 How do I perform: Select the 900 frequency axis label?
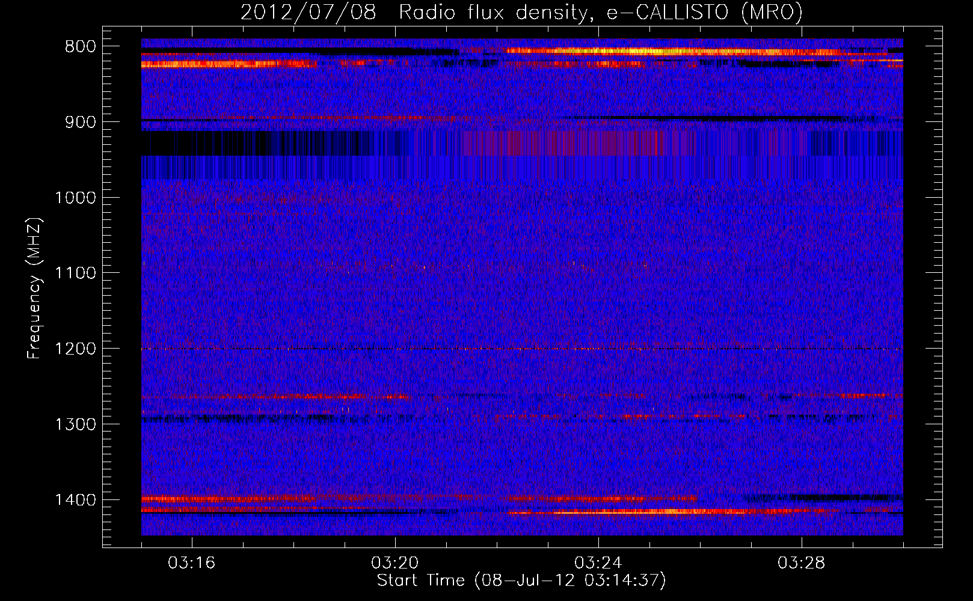81,122
